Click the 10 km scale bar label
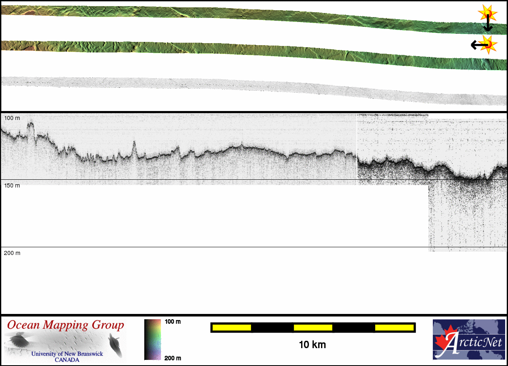This screenshot has width=508, height=366. click(312, 345)
